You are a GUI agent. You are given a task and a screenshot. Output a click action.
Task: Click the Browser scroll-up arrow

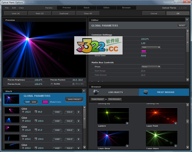tap(188, 105)
